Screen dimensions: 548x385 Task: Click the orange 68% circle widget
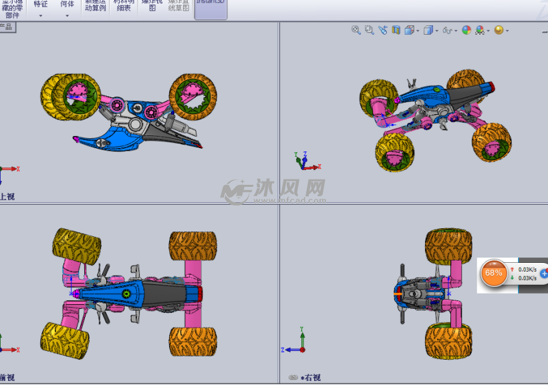[494, 273]
